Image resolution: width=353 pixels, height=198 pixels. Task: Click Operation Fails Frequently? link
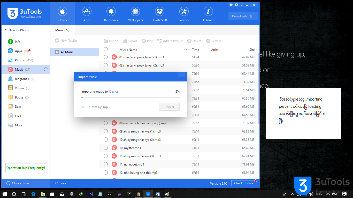26,168
